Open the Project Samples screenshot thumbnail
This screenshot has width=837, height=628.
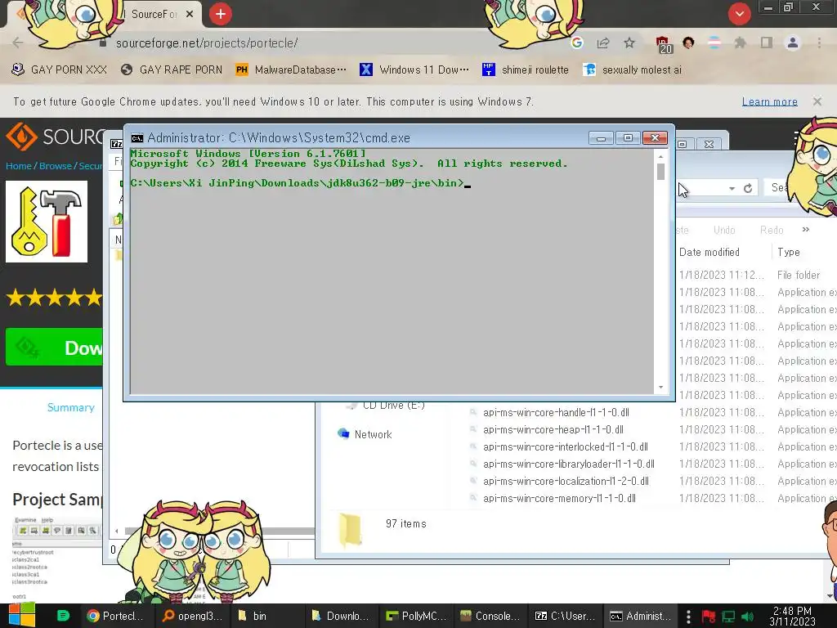56,556
